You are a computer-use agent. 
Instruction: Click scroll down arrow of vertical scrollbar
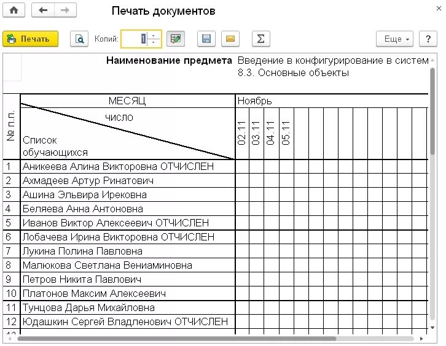tap(432, 328)
